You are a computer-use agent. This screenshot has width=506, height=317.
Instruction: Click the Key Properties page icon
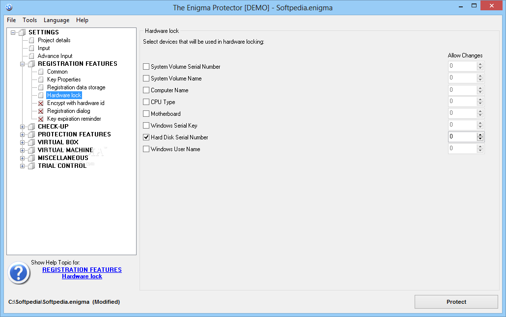pyautogui.click(x=41, y=79)
